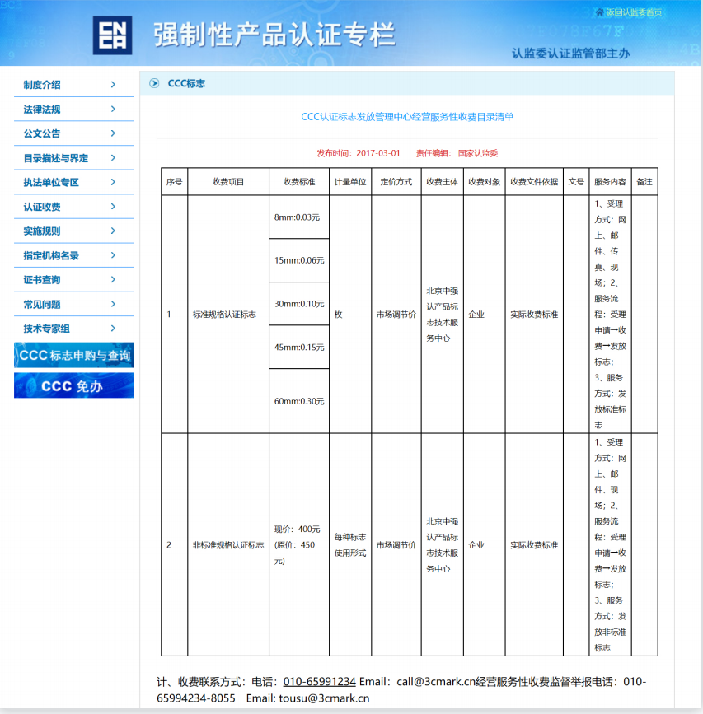Select the 执法单位专区 menu entry

click(48, 182)
